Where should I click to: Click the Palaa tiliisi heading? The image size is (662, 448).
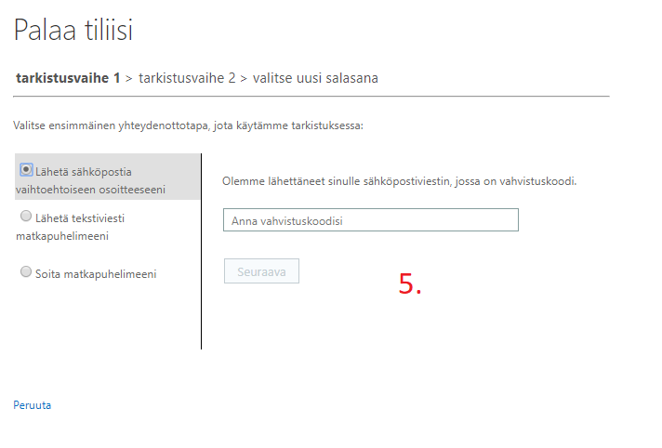pyautogui.click(x=73, y=30)
